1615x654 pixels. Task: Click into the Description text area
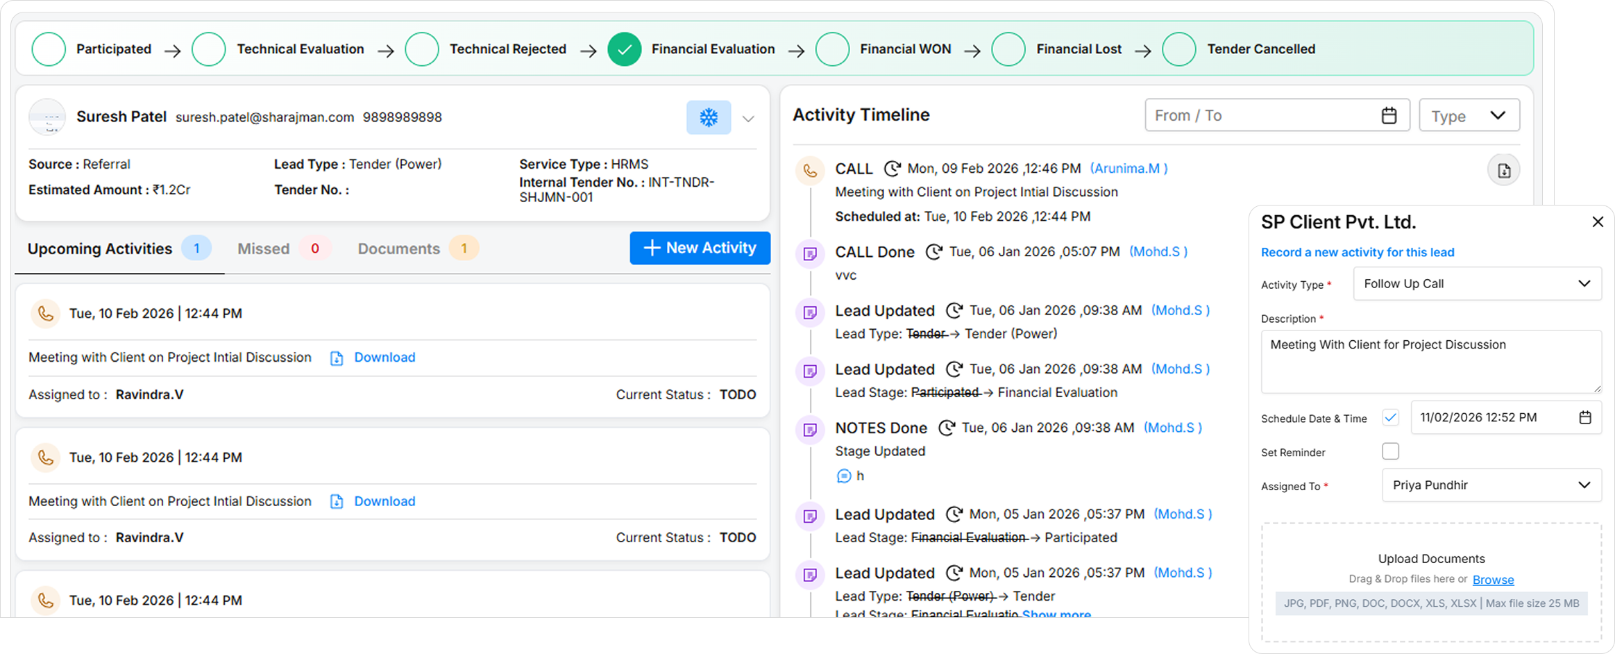tap(1430, 361)
